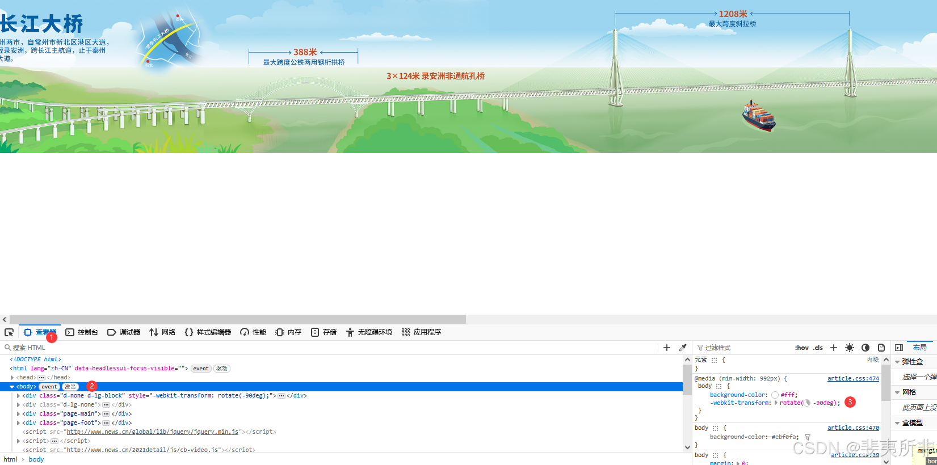The image size is (937, 465).
Task: Expand the d-lg-none div
Action: point(19,405)
